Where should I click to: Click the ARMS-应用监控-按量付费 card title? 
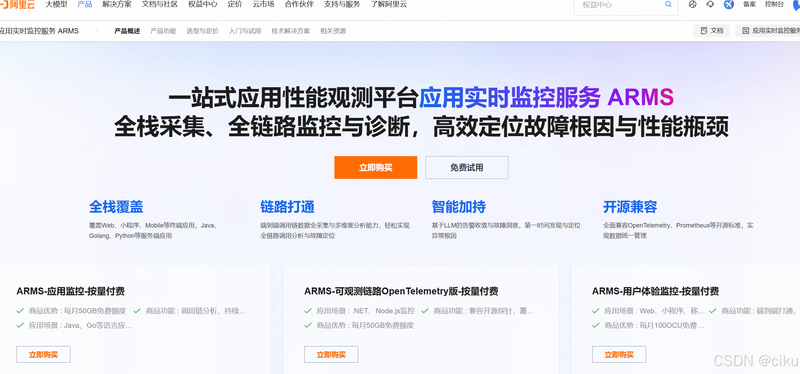pos(71,291)
